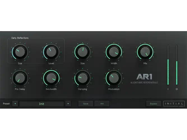Click the Preset label text
The height and width of the screenshot is (140, 187).
(6, 104)
